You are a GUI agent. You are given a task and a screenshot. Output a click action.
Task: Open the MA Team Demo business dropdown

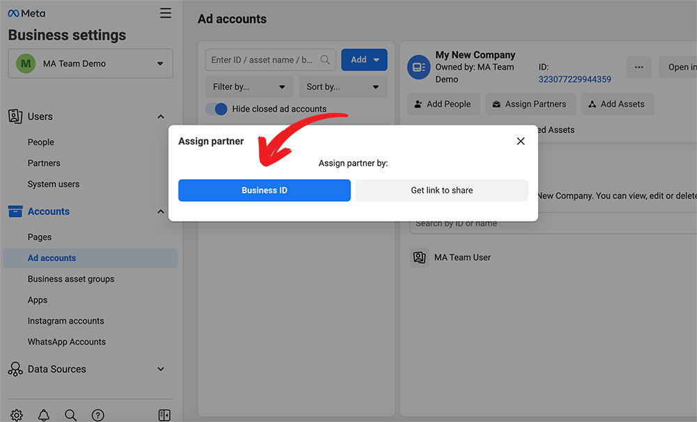click(x=91, y=63)
